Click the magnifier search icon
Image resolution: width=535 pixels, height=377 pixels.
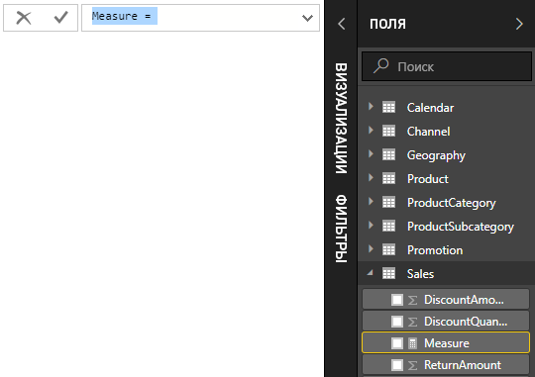coord(381,65)
